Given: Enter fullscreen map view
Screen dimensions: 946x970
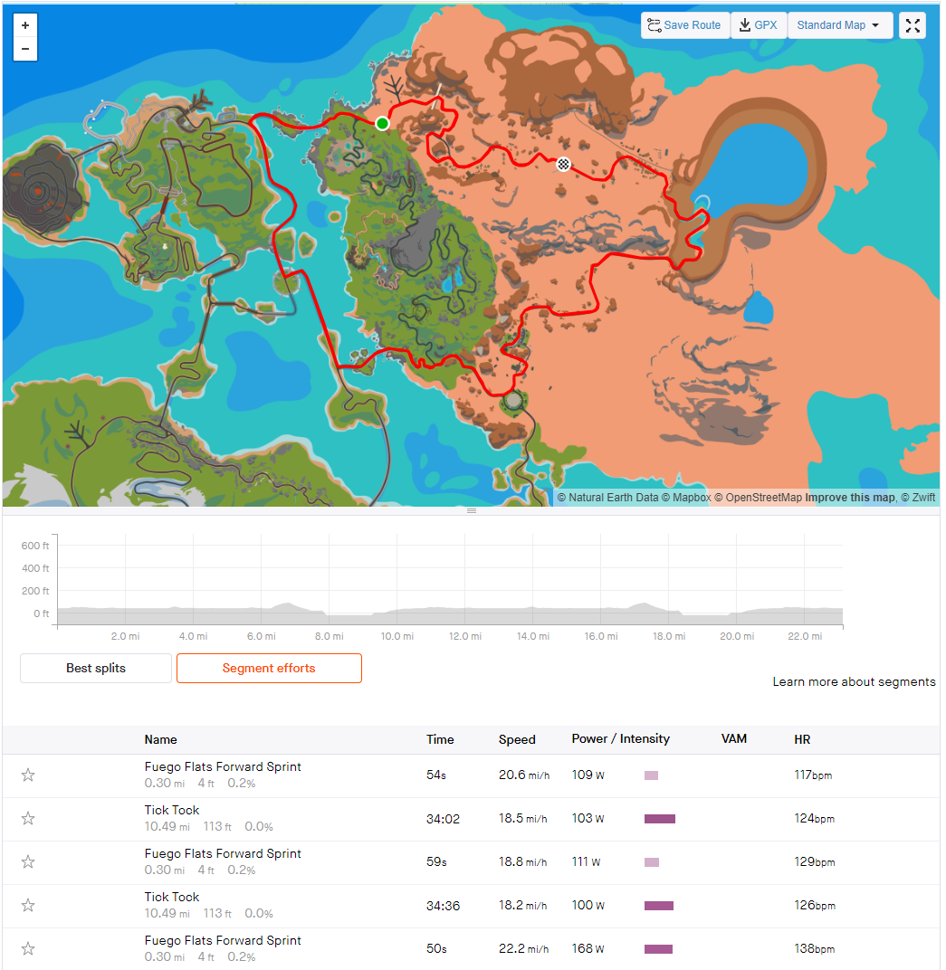Looking at the screenshot, I should (x=913, y=25).
